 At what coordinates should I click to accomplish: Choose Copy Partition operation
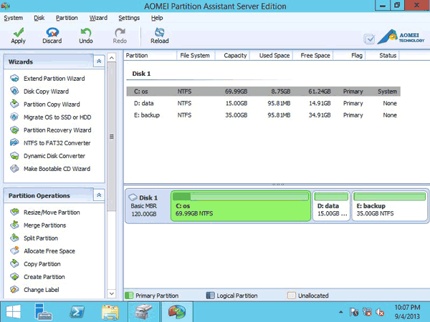pos(42,264)
